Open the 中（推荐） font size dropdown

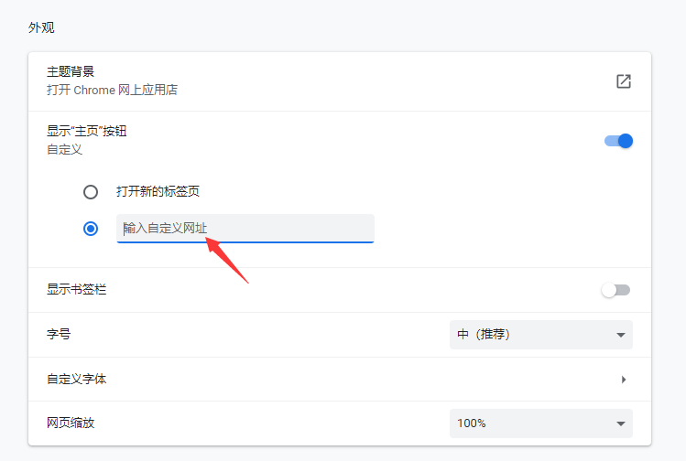(x=540, y=335)
